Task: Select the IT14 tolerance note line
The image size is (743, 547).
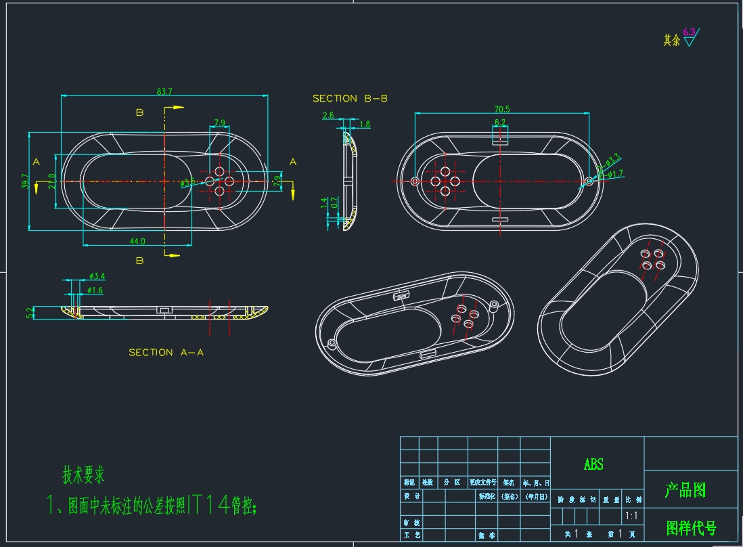Action: pyautogui.click(x=152, y=505)
